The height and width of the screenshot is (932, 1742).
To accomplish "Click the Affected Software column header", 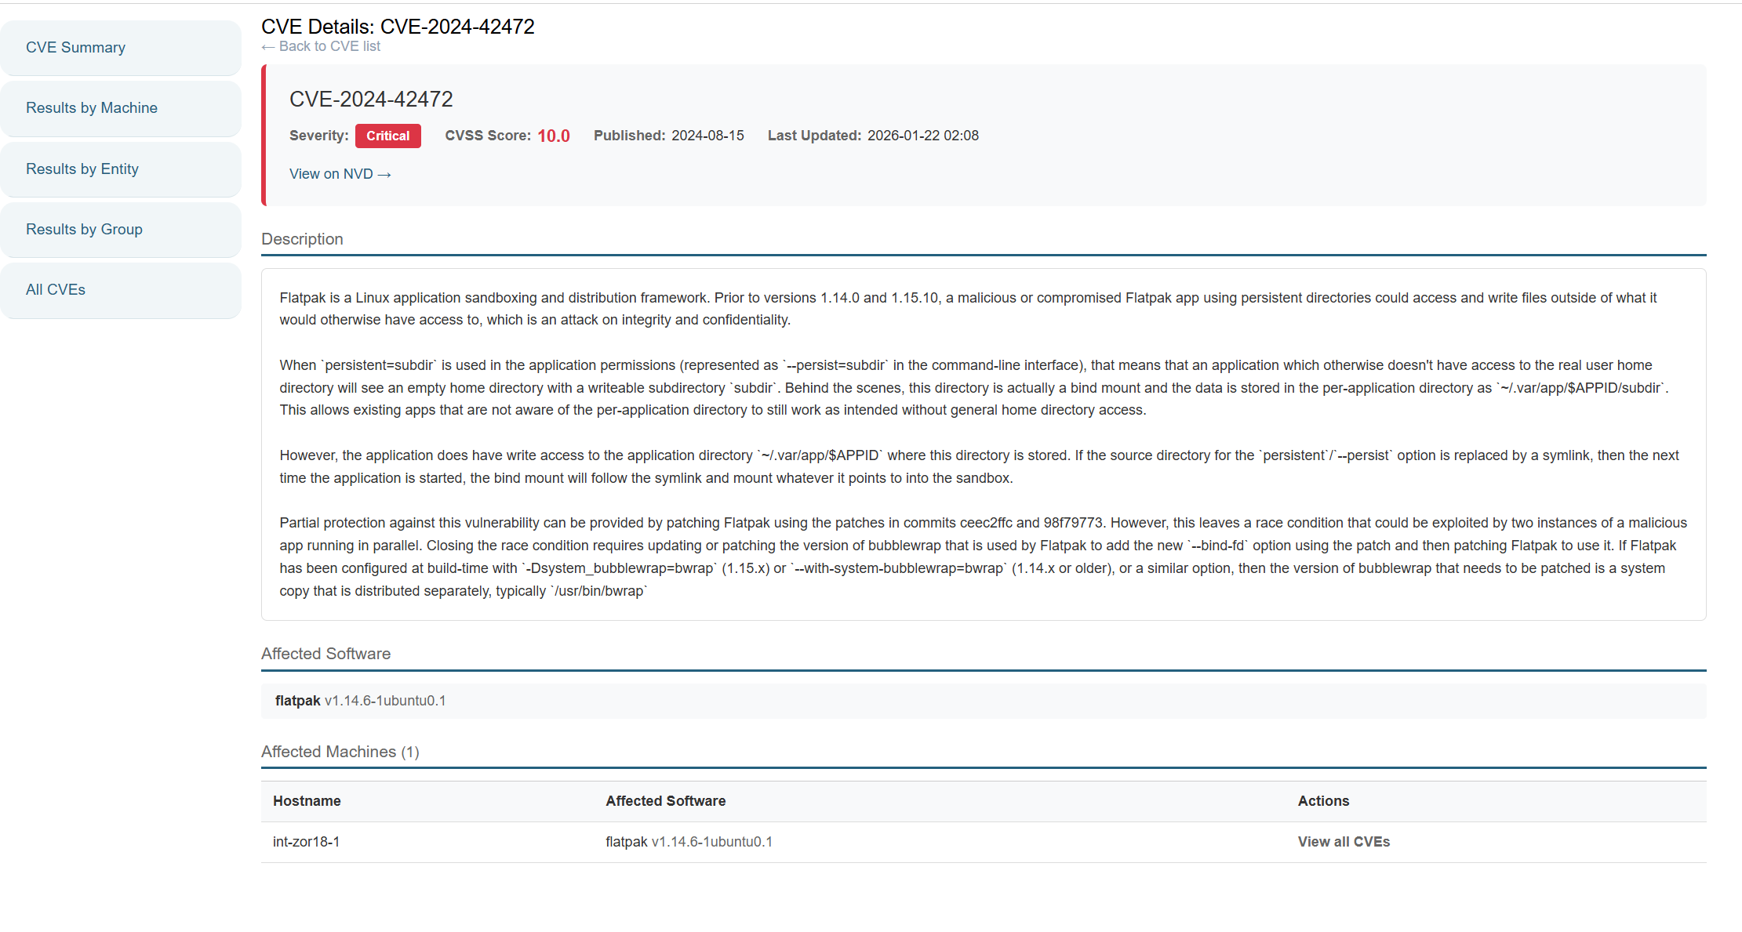I will [665, 801].
